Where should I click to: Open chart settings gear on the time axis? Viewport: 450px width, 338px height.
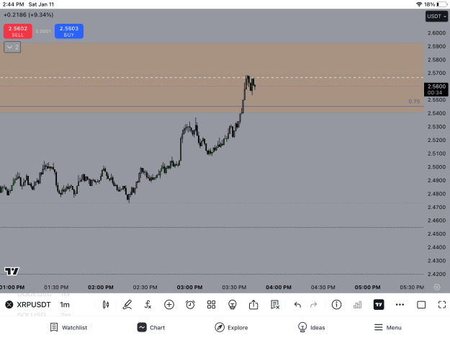[x=437, y=287]
